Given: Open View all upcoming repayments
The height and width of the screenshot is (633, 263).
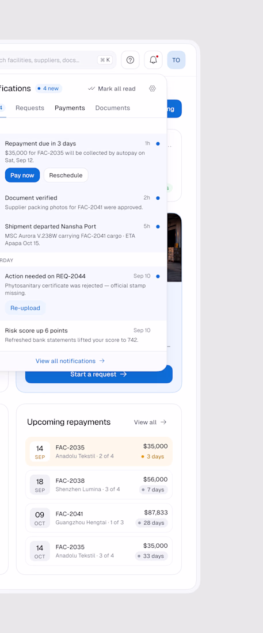Looking at the screenshot, I should click(x=150, y=422).
